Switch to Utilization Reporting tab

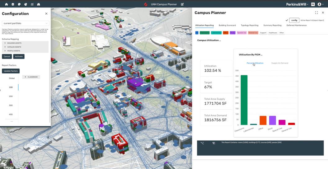pos(204,25)
